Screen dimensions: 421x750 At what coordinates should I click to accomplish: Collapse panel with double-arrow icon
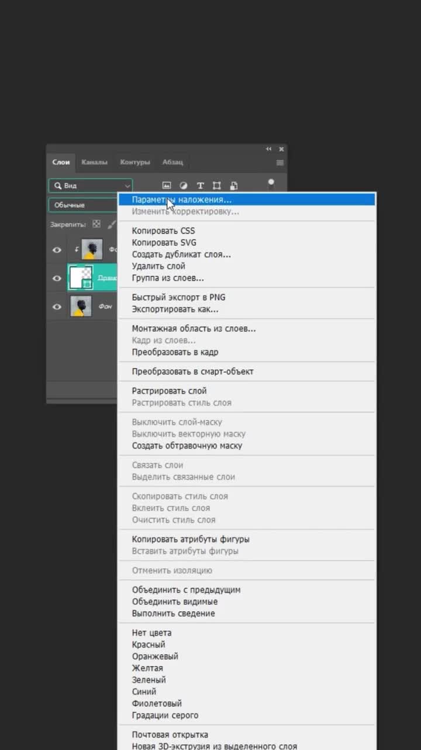(x=269, y=149)
